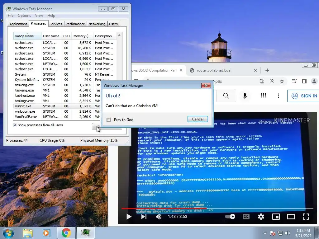
Task: Open the Users tab
Action: (x=113, y=24)
